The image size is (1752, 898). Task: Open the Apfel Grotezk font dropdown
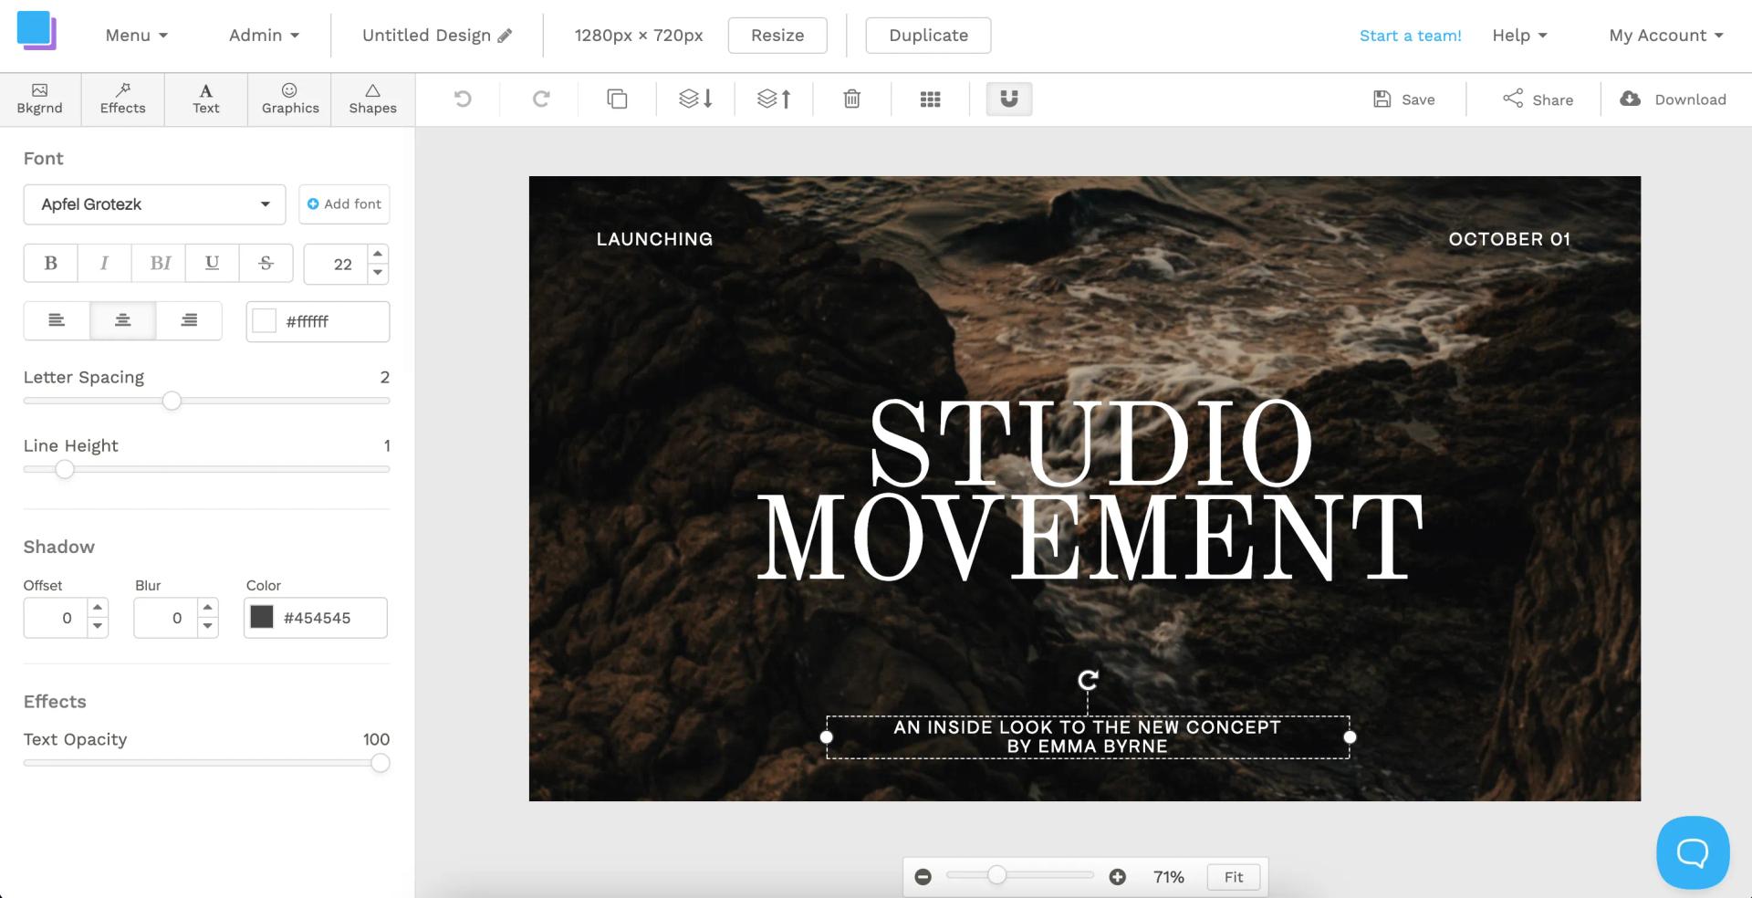tap(154, 204)
